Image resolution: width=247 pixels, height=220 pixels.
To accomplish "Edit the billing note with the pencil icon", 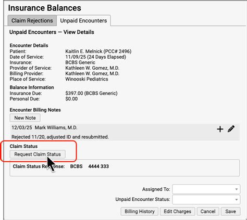I will pyautogui.click(x=231, y=129).
